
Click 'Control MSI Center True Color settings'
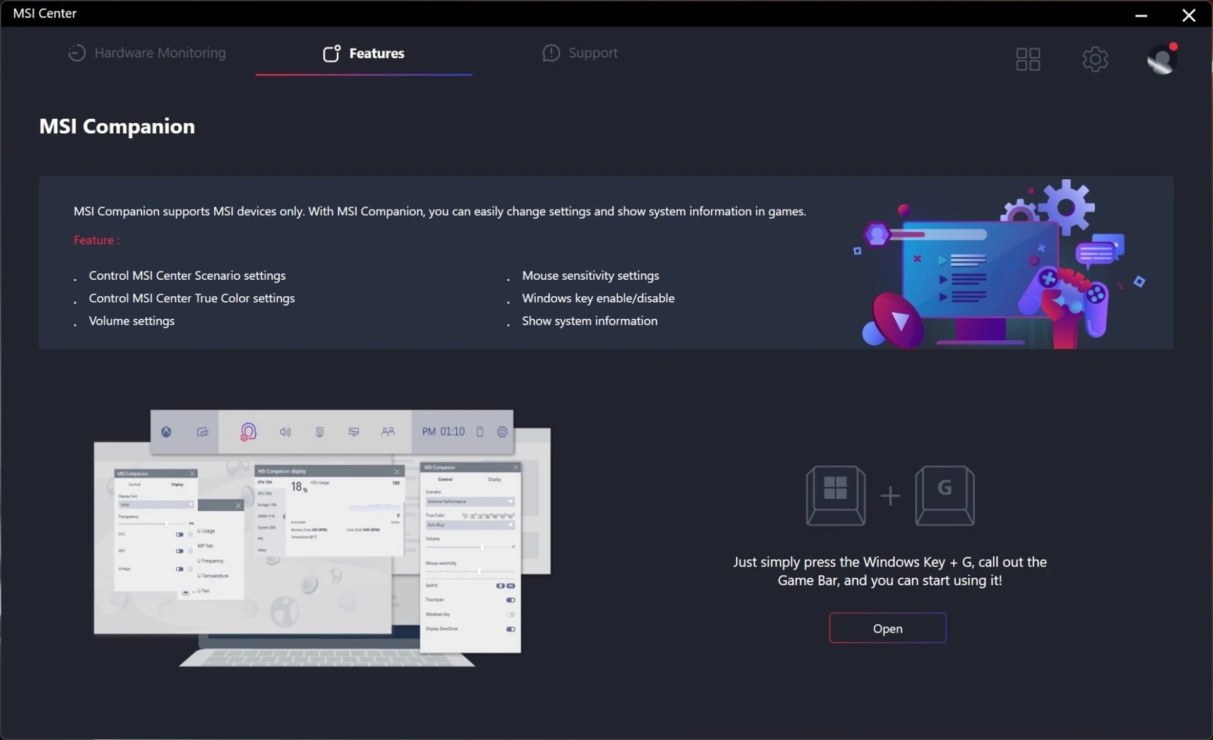coord(191,298)
